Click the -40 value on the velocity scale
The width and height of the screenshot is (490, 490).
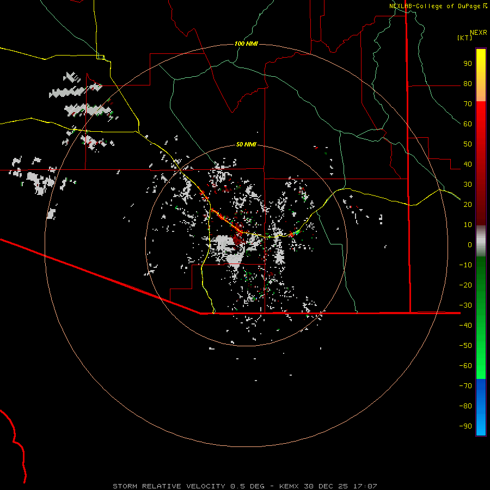click(465, 326)
